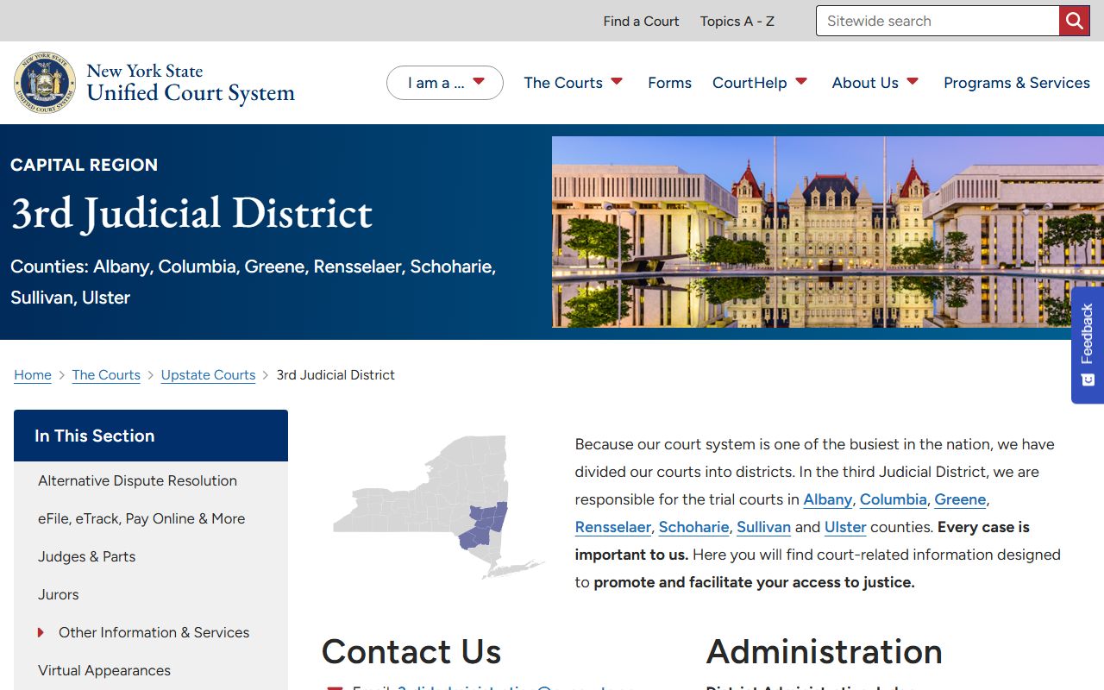Screen dimensions: 1104x690
Task: Open Alternative Dispute Resolution sidebar item
Action: (137, 480)
